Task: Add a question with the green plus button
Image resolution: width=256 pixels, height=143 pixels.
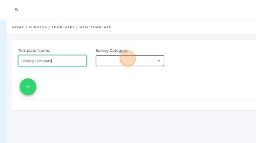Action: click(28, 87)
